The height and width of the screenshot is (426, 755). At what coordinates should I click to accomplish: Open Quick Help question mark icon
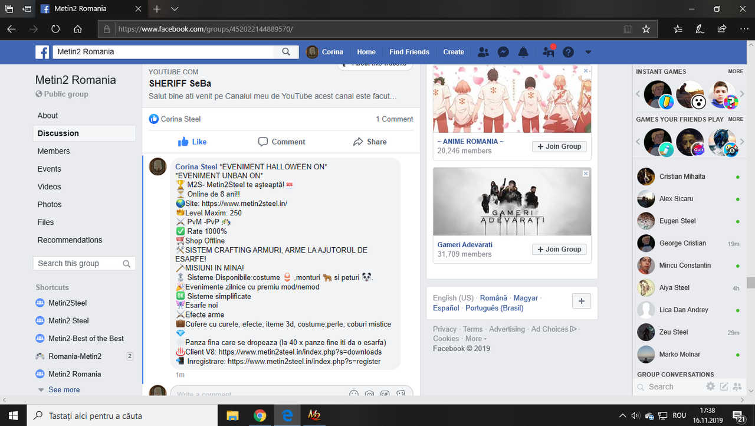[568, 52]
